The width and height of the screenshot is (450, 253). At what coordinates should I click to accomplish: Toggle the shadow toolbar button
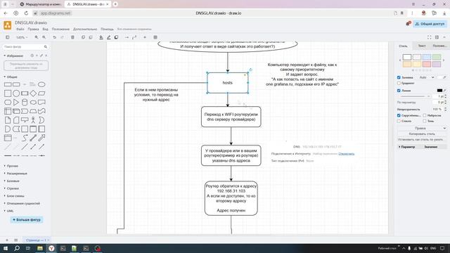pos(116,37)
